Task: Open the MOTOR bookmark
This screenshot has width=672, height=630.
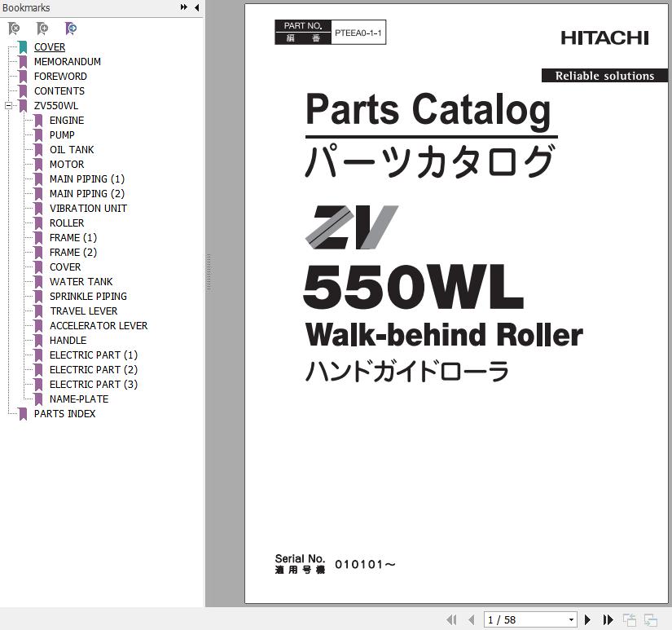Action: 67,165
